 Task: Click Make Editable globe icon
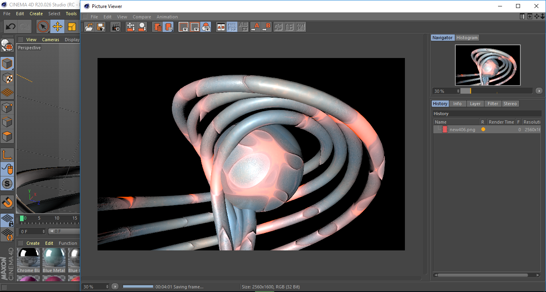click(x=7, y=46)
